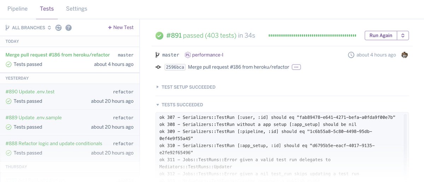Open the help question mark icon
Viewport: 424px width, 182px height.
(69, 28)
